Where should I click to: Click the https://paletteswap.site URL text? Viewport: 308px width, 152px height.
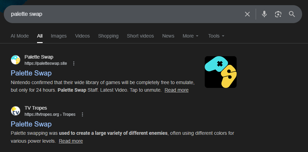click(x=46, y=63)
